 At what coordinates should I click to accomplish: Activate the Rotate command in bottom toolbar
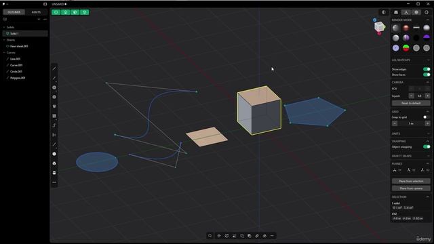pos(226,236)
